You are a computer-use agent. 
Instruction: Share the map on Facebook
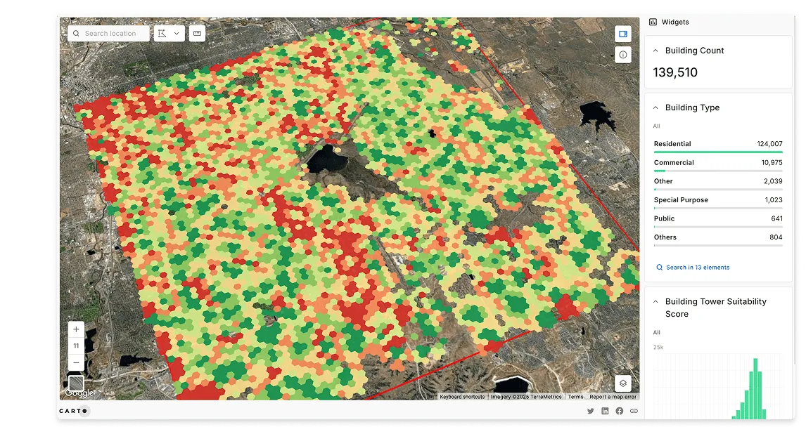click(620, 411)
